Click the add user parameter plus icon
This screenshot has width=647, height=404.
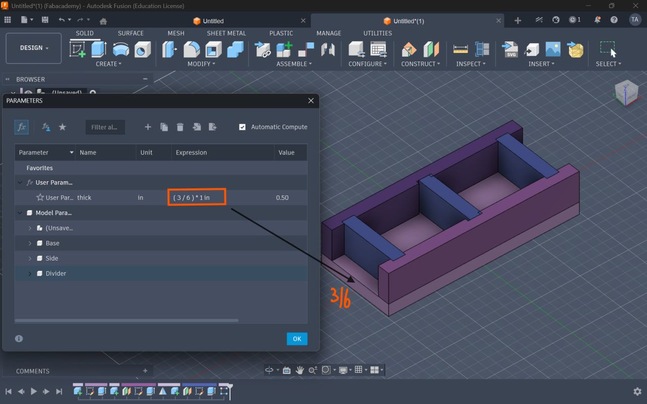point(148,127)
